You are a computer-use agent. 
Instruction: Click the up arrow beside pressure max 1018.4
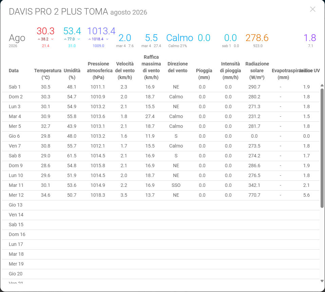click(x=90, y=39)
